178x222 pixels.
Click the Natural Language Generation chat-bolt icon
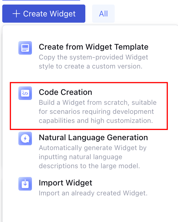[25, 139]
